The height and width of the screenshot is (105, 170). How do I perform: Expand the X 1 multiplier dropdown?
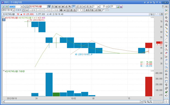[x=83, y=10]
